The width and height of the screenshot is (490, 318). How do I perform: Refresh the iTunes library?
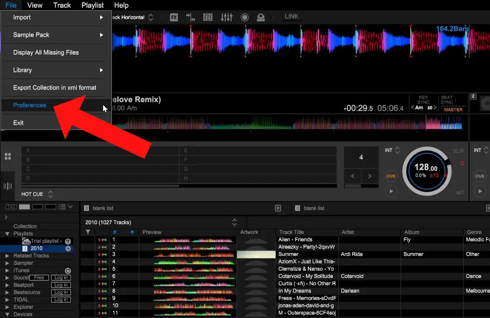[x=68, y=270]
